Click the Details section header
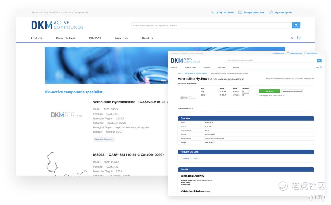331x205 pixels. coord(246,169)
